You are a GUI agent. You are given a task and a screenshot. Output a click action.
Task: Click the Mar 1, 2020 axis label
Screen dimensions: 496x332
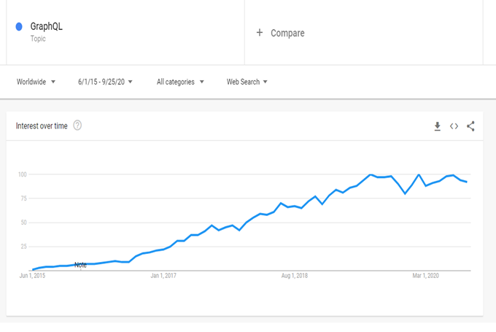[x=426, y=276]
